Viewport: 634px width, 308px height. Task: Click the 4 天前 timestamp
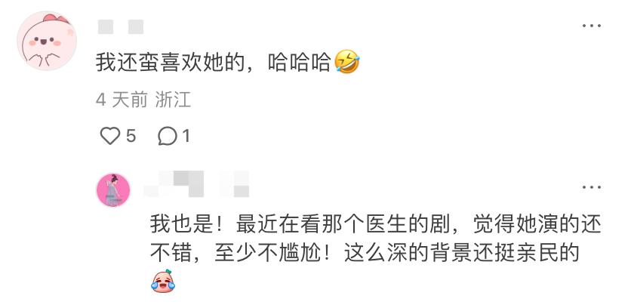coord(122,100)
